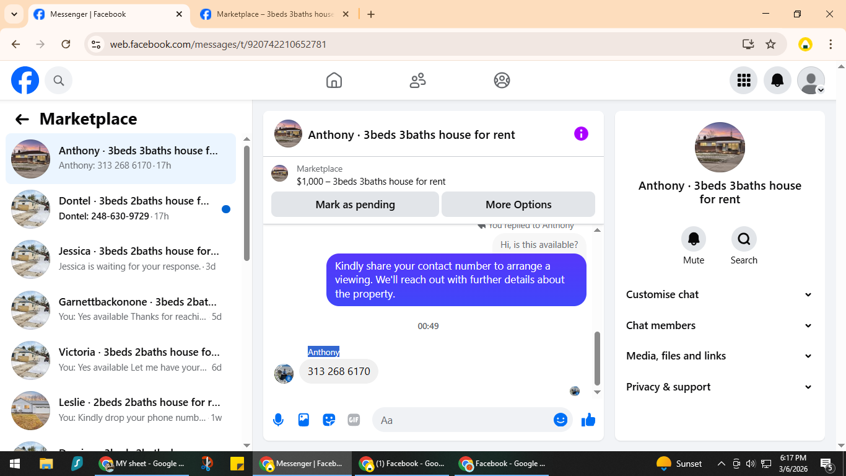Click the Kindly share contact number message

point(456,280)
